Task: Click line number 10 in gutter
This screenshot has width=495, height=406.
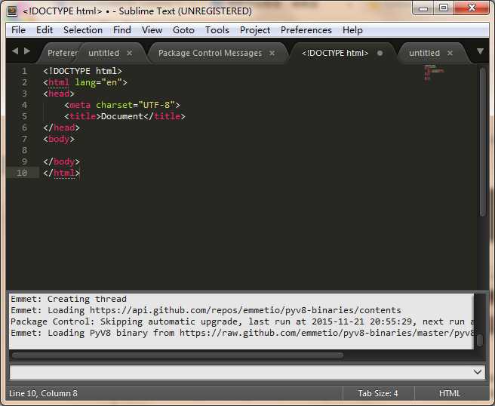Action: click(x=22, y=173)
